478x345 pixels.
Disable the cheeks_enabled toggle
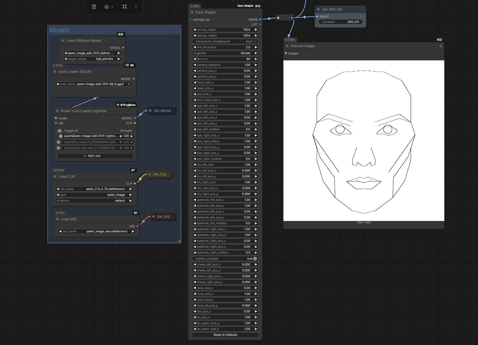tap(255, 259)
